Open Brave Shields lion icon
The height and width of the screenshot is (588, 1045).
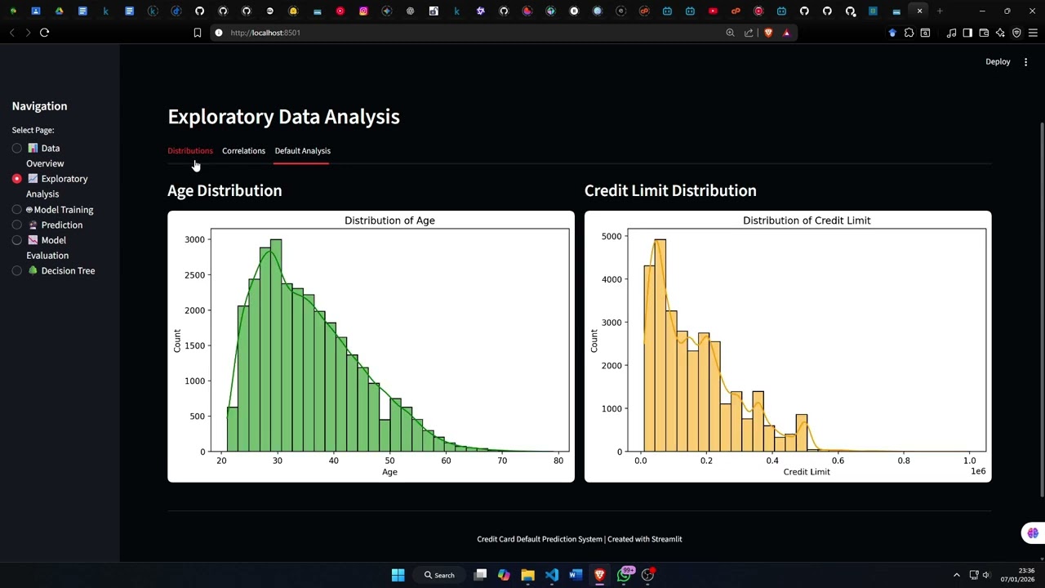coord(768,33)
